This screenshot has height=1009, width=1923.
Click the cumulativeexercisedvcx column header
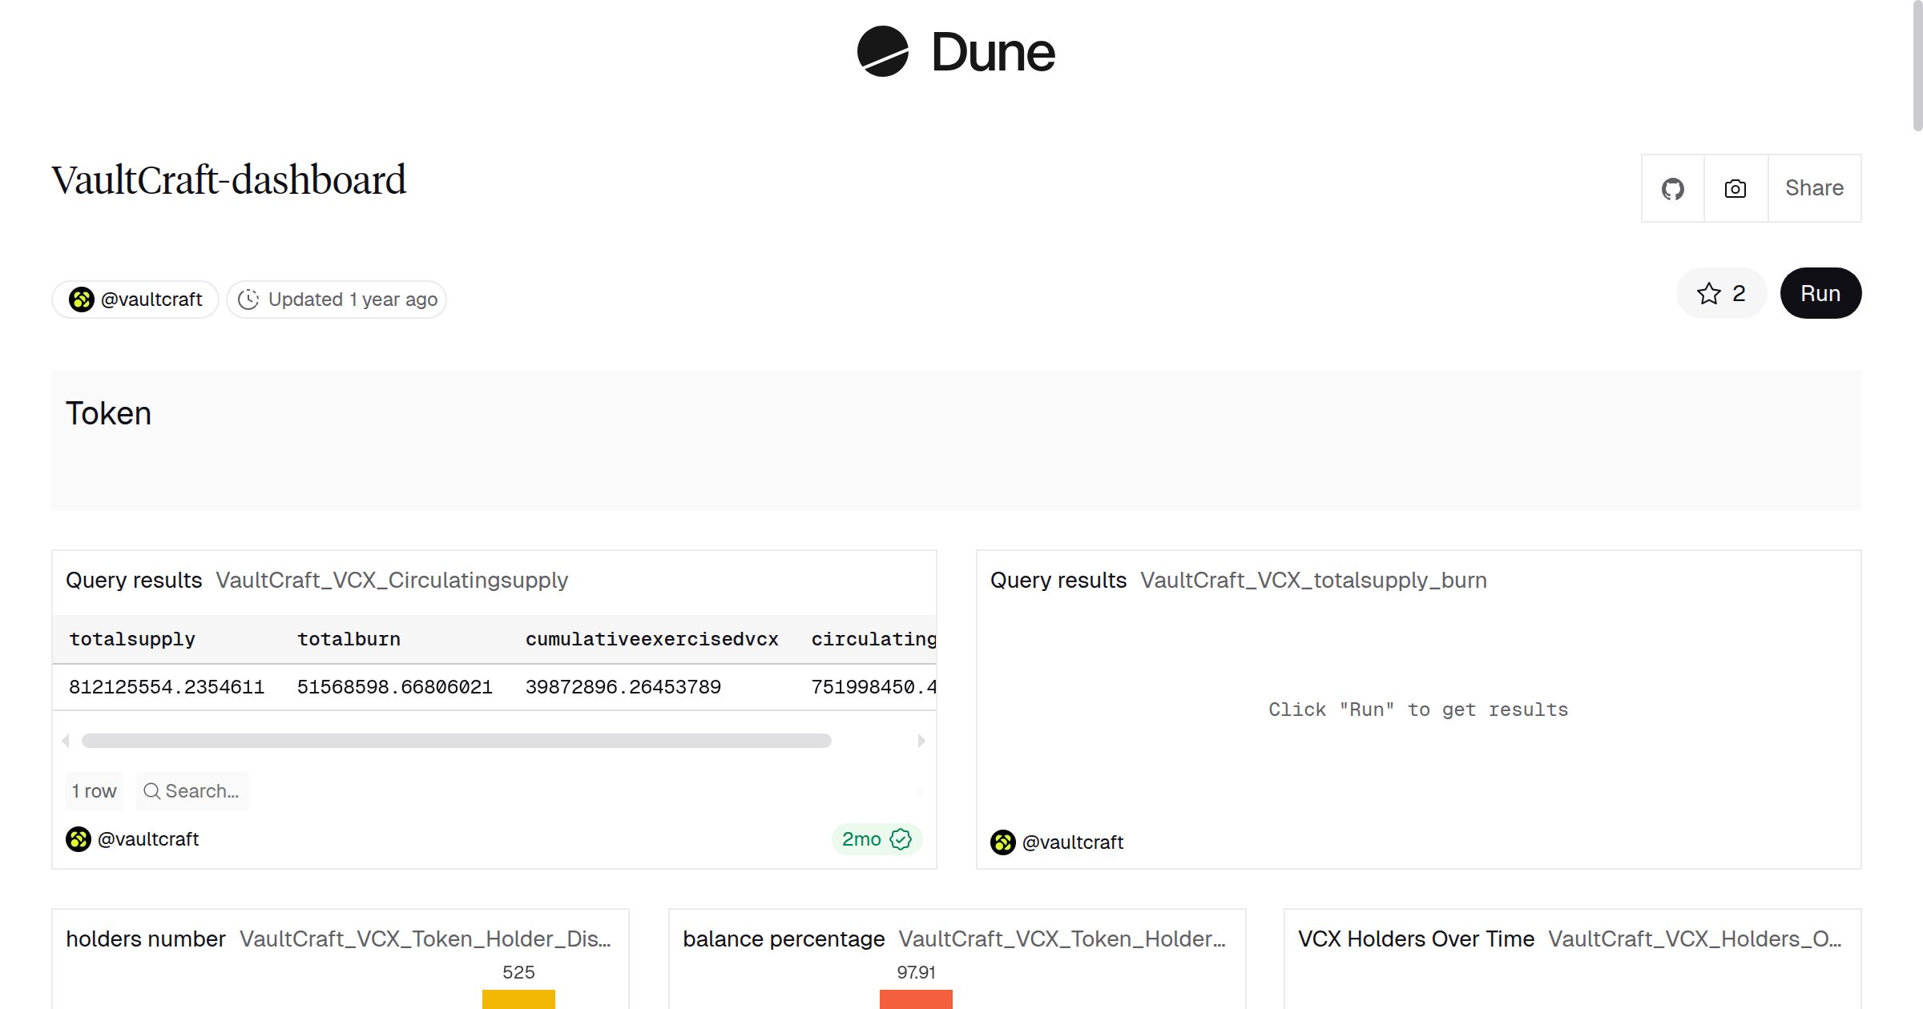point(651,639)
